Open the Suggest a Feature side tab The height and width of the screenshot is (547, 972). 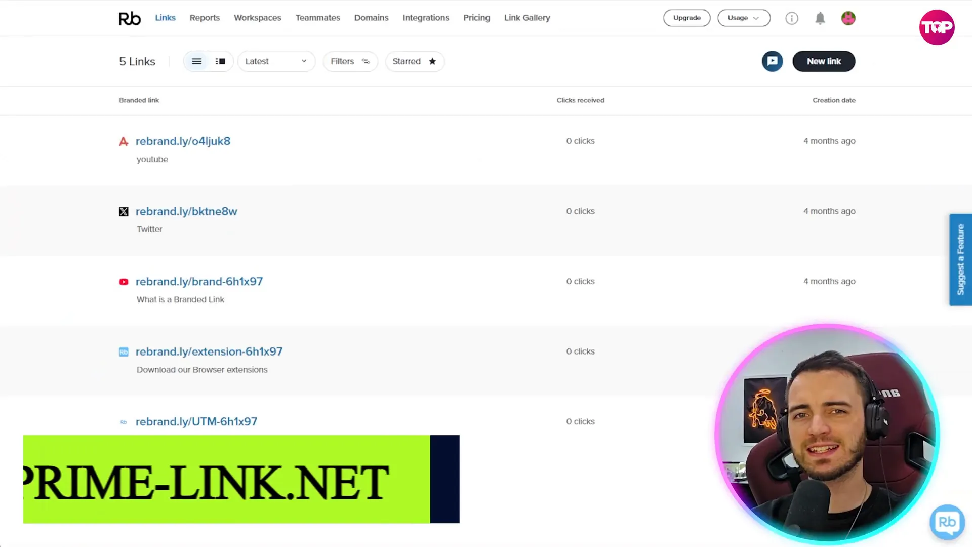(x=960, y=259)
